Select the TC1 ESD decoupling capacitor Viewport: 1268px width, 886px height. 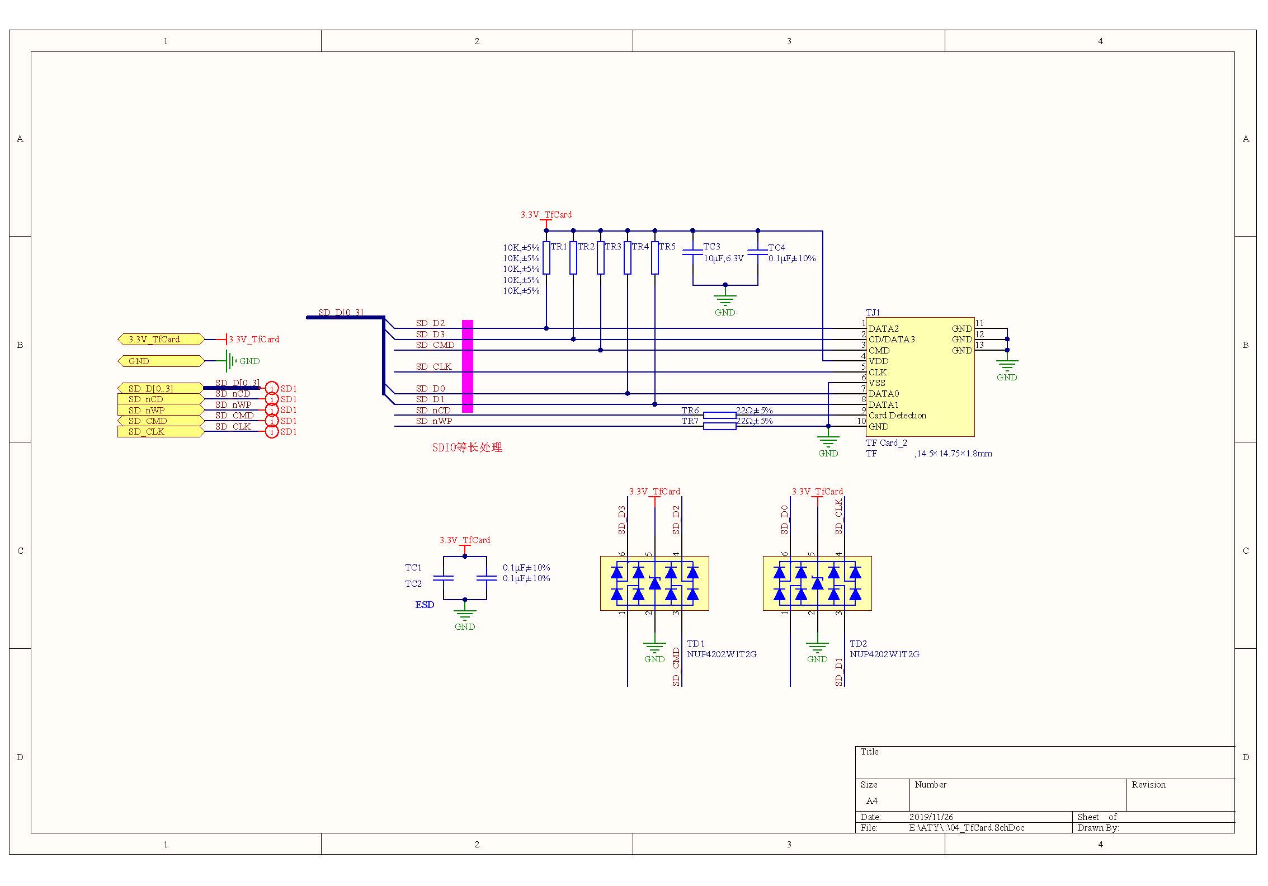(443, 578)
